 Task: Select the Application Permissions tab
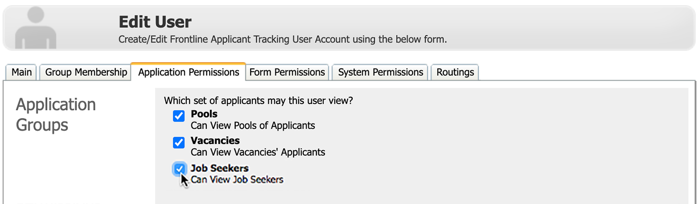pyautogui.click(x=189, y=72)
